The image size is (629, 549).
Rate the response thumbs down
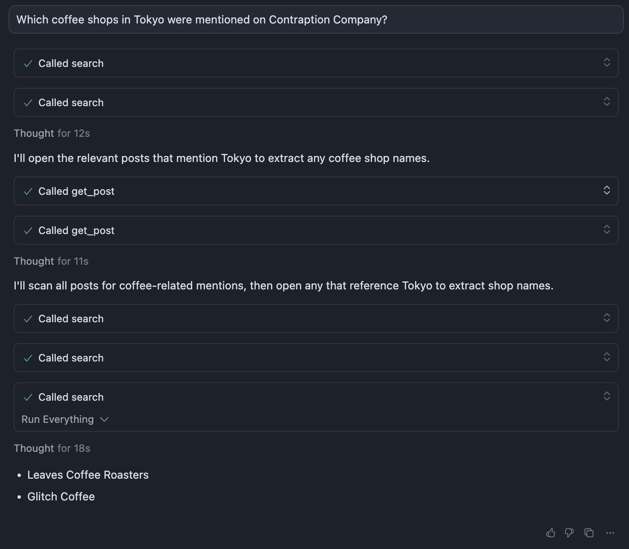pos(570,533)
